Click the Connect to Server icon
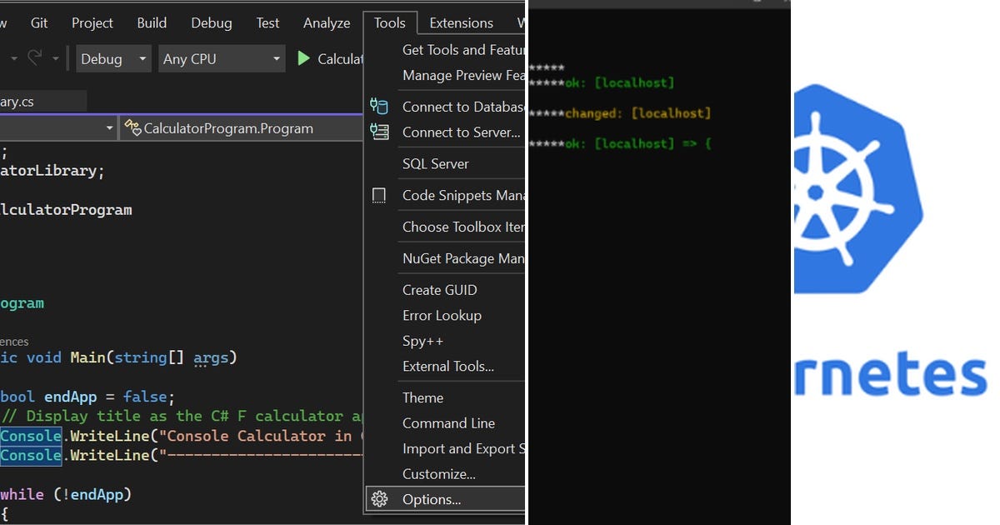This screenshot has height=525, width=1000. click(379, 132)
